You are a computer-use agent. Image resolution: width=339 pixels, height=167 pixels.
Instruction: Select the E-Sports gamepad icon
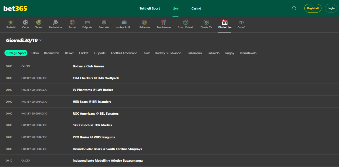click(x=87, y=22)
